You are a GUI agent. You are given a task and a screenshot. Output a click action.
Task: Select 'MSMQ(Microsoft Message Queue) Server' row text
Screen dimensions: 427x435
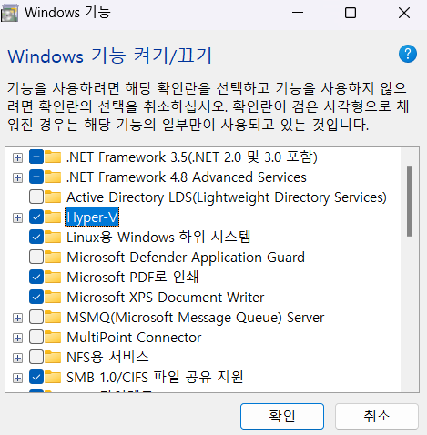(196, 318)
